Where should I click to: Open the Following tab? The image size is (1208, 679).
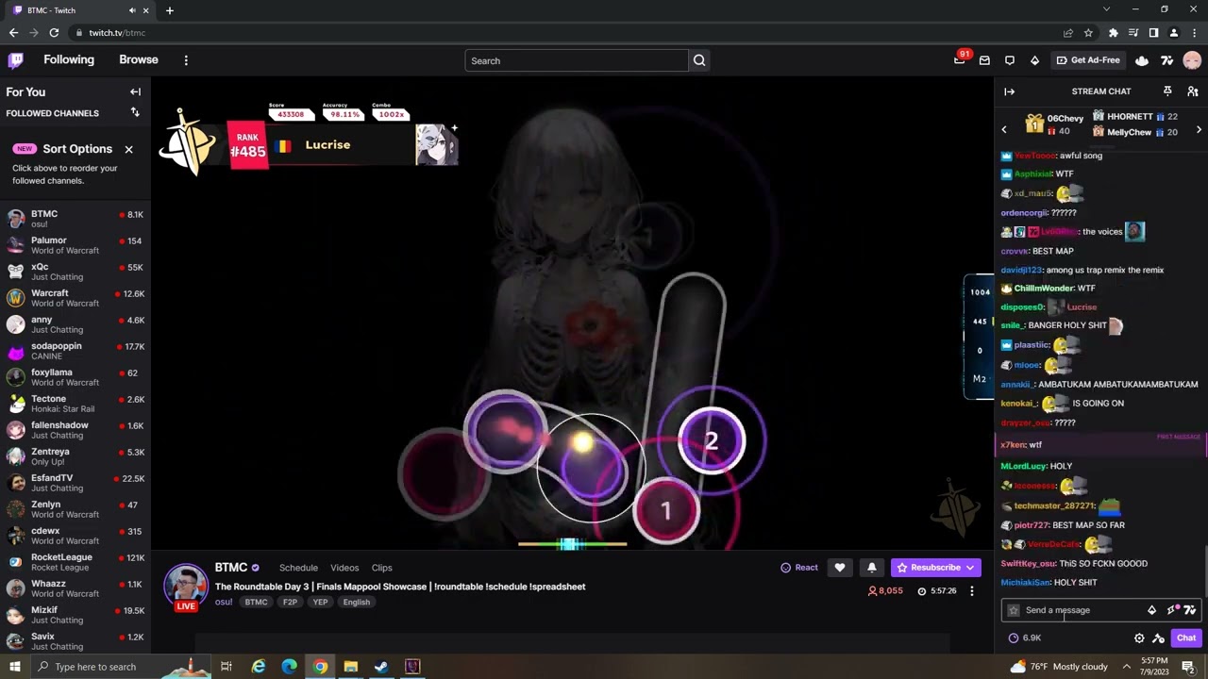click(69, 59)
